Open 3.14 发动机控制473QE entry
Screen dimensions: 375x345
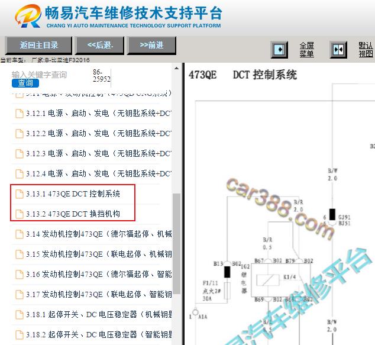99,234
